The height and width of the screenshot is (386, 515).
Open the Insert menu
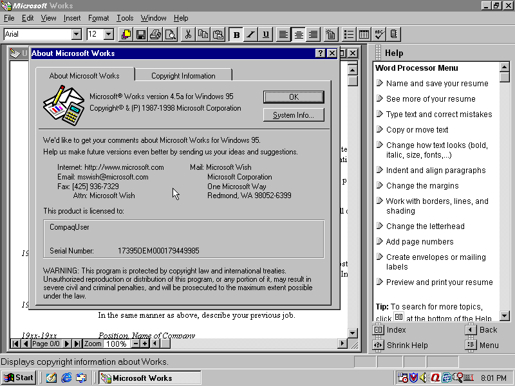click(x=72, y=18)
